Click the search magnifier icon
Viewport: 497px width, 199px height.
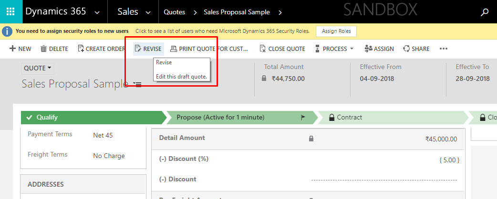tap(485, 12)
